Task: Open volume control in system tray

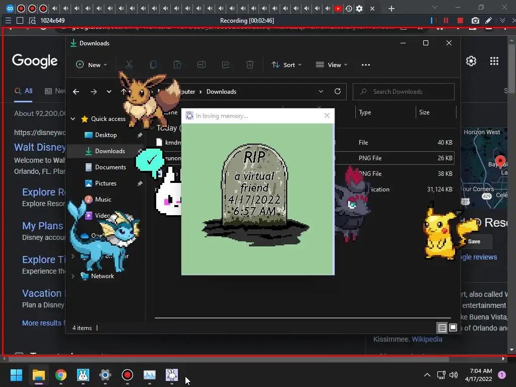Action: tap(454, 375)
